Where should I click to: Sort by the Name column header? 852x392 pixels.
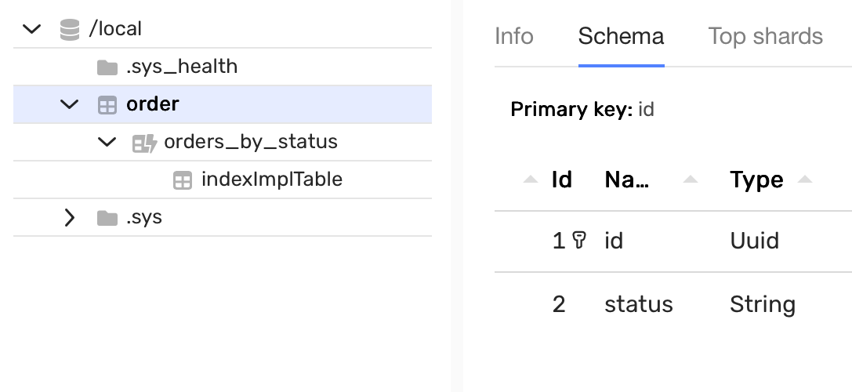(627, 180)
